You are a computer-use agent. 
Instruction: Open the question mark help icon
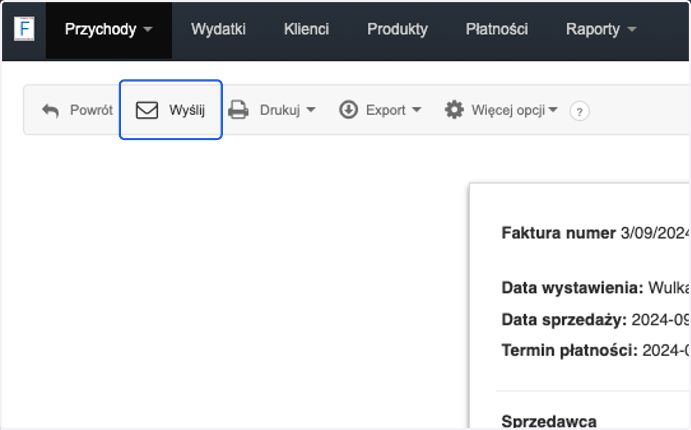click(x=579, y=111)
